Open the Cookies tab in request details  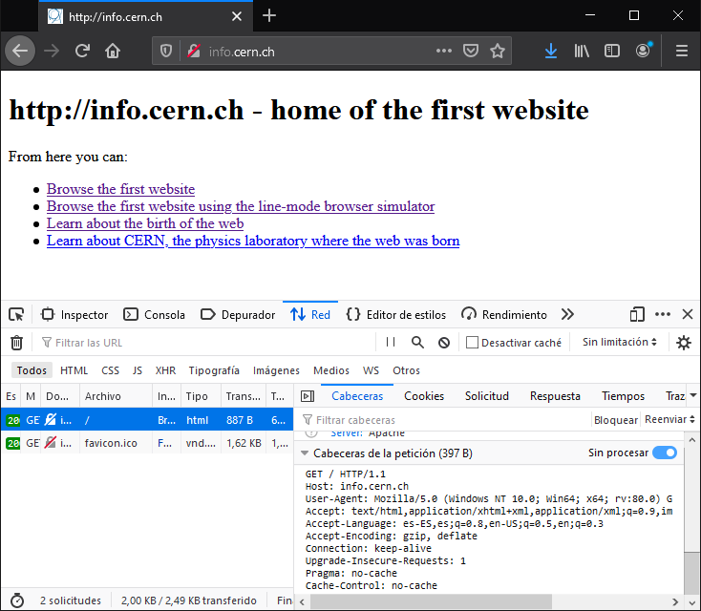424,396
